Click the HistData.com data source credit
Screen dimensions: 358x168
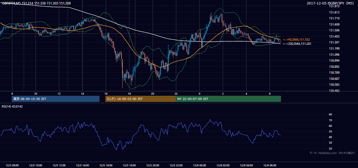tap(332, 153)
